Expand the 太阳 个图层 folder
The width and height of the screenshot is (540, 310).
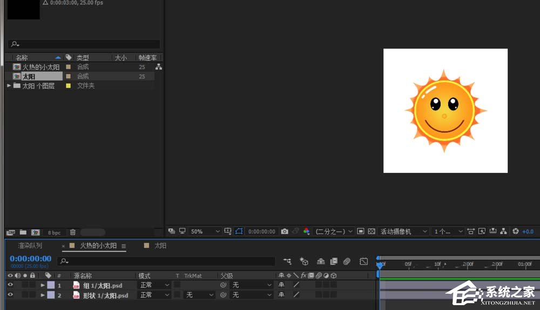[x=9, y=85]
